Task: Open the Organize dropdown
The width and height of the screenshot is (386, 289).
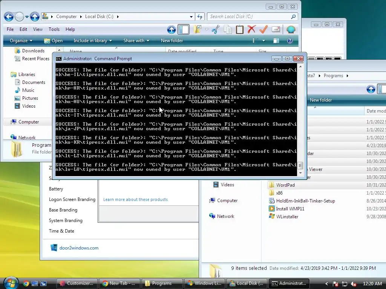Action: tap(21, 41)
